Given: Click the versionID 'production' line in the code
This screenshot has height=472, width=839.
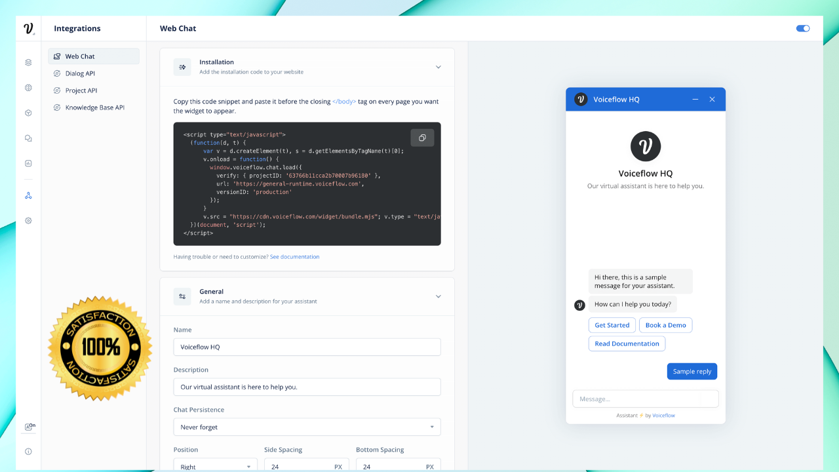Looking at the screenshot, I should click(254, 192).
